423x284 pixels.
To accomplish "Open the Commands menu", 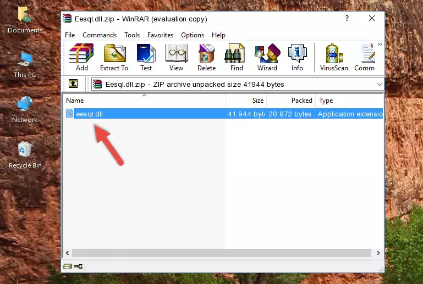I will coord(100,35).
